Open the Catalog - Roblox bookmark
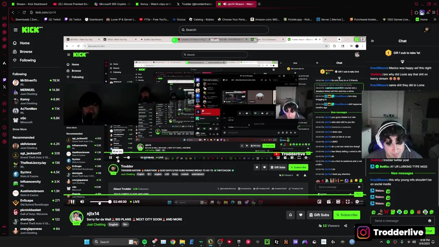The width and height of the screenshot is (439, 247). pos(201,20)
